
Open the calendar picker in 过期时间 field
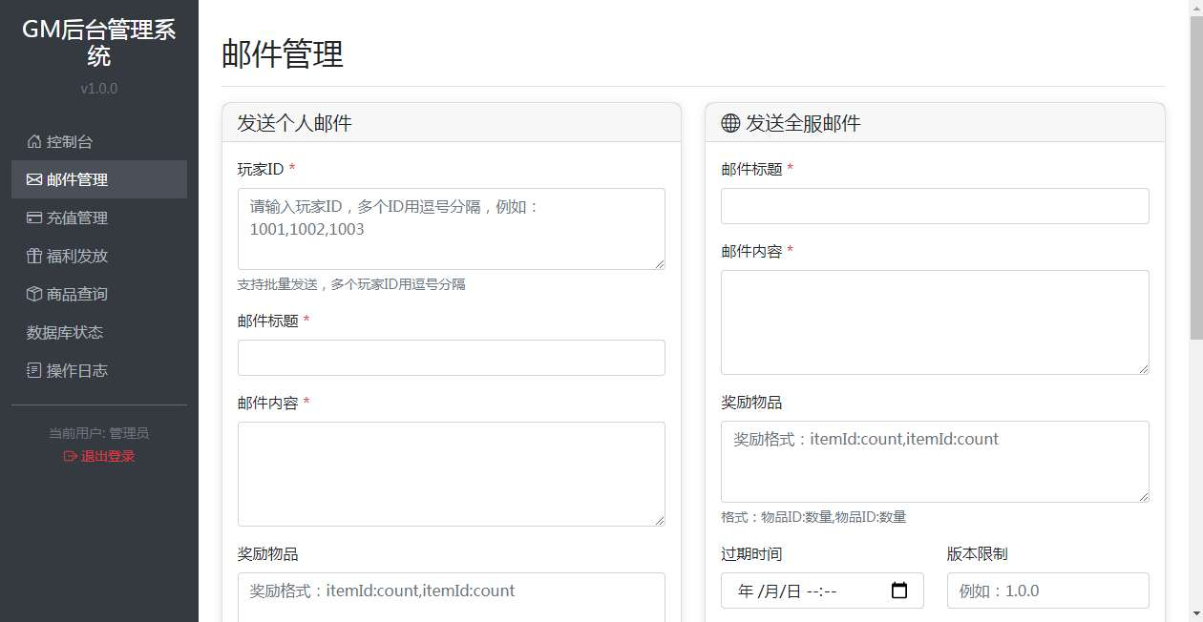(x=898, y=591)
